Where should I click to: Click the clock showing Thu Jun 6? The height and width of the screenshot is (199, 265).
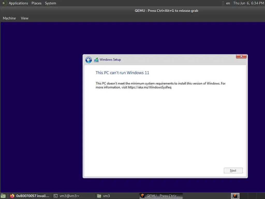248,3
